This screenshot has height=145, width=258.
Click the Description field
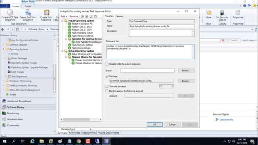162,33
